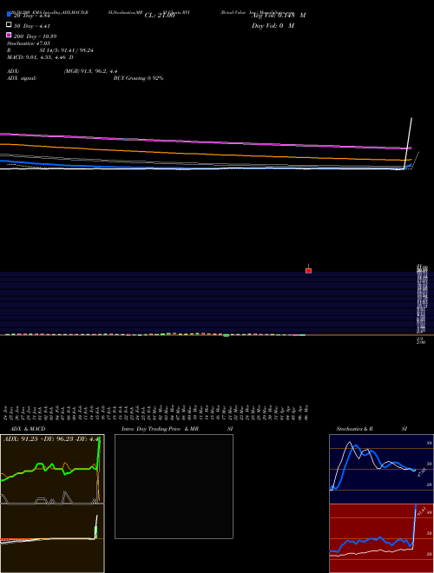Open the ADX indicator chart thumbnail
The image size is (434, 573).
point(52,469)
